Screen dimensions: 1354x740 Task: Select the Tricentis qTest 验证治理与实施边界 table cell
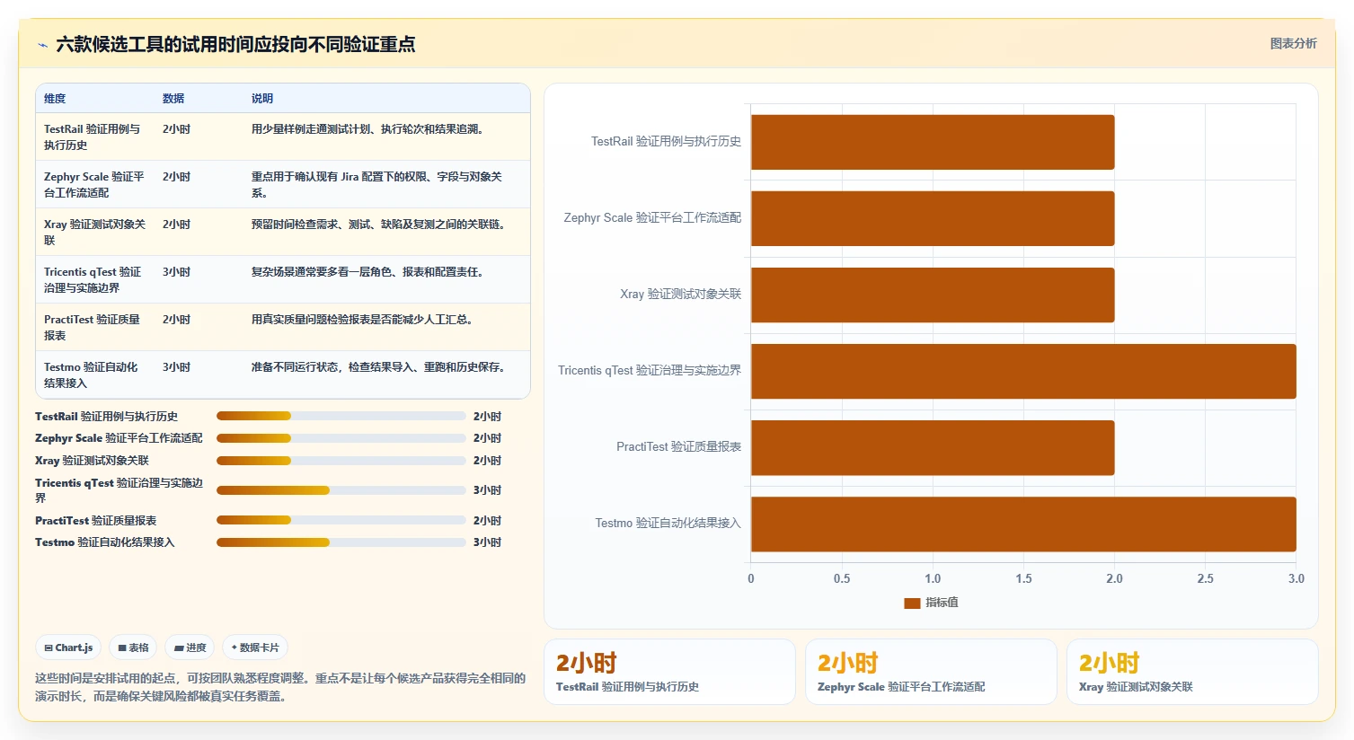(94, 279)
